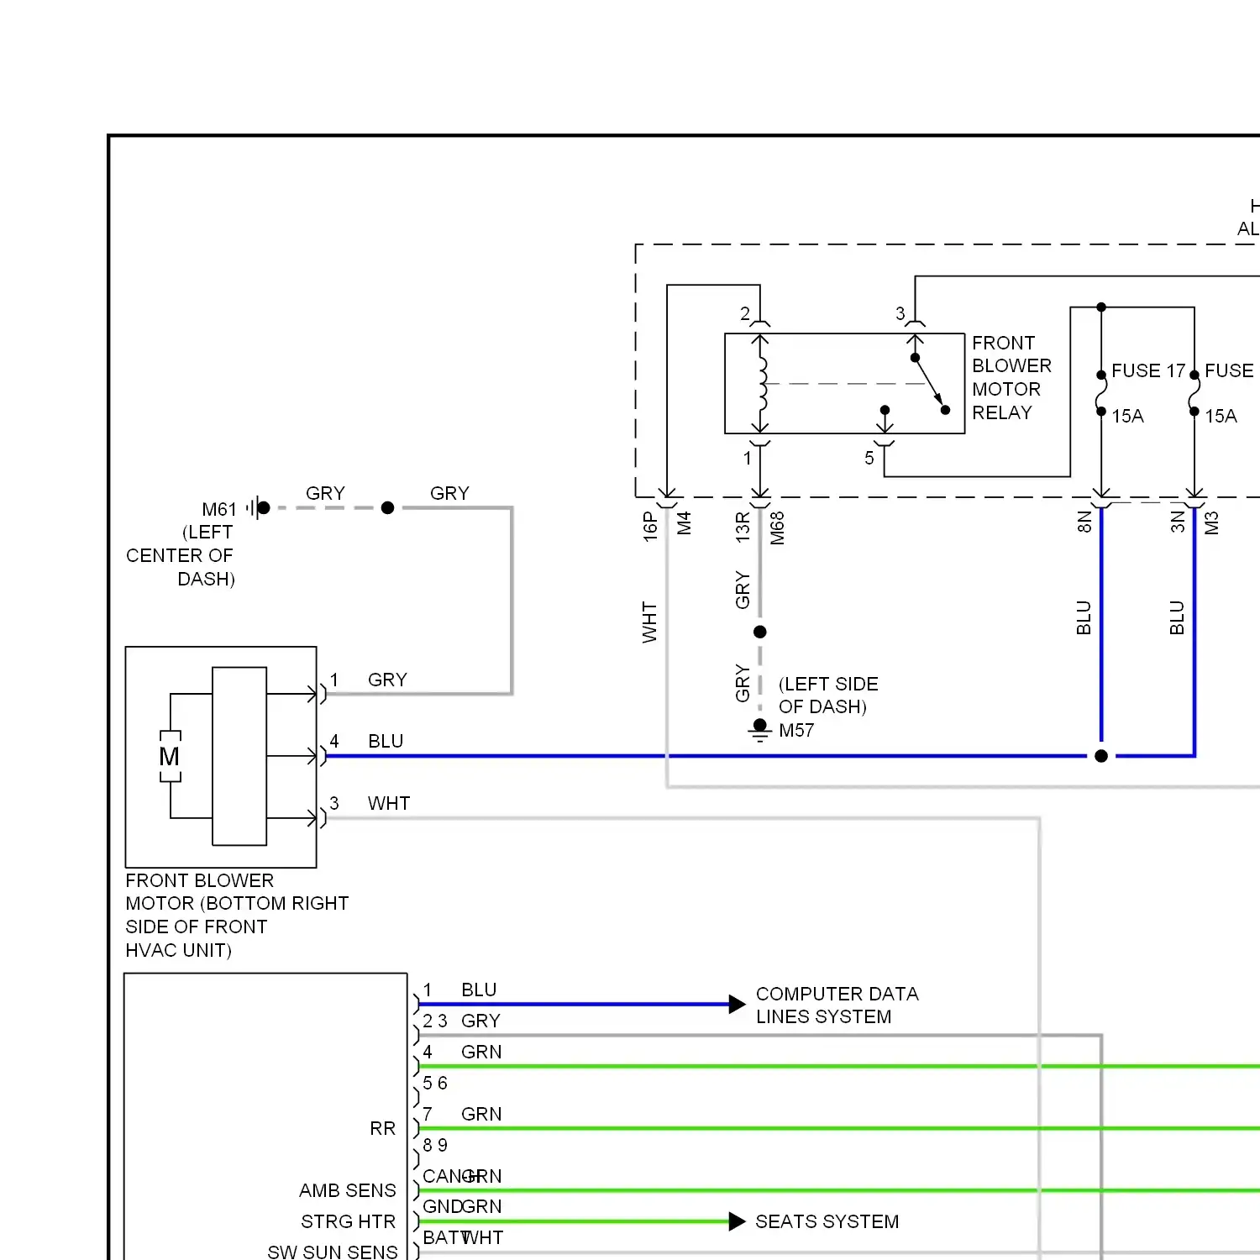Click the 15A rating under FUSE 17
Screen dimensions: 1260x1260
(x=1127, y=416)
